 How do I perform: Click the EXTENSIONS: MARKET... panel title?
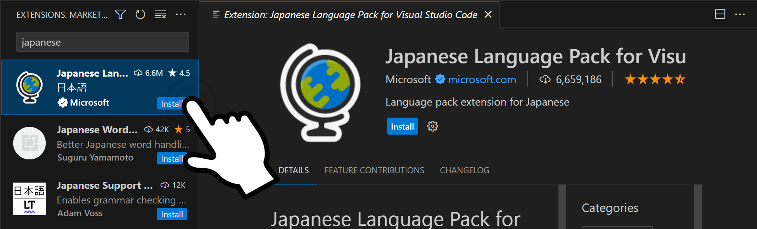pyautogui.click(x=62, y=15)
